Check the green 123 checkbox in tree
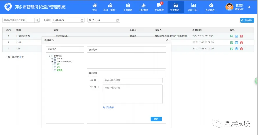The image size is (258, 135). pos(55,64)
